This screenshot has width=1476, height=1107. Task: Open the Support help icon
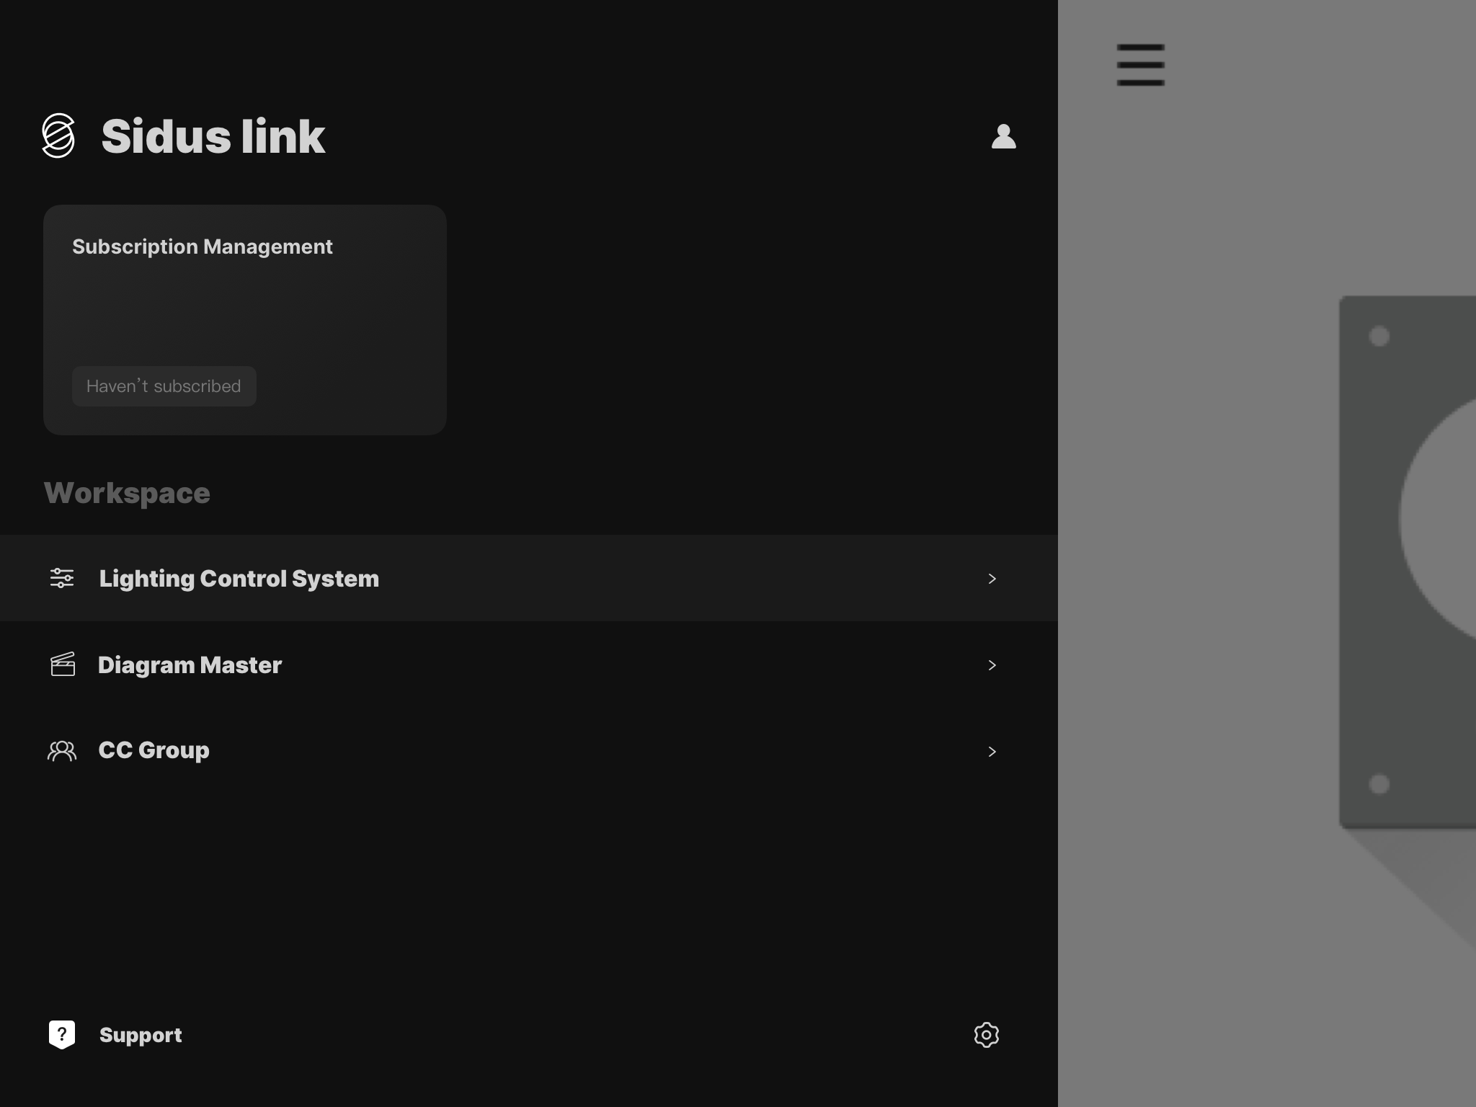point(62,1034)
